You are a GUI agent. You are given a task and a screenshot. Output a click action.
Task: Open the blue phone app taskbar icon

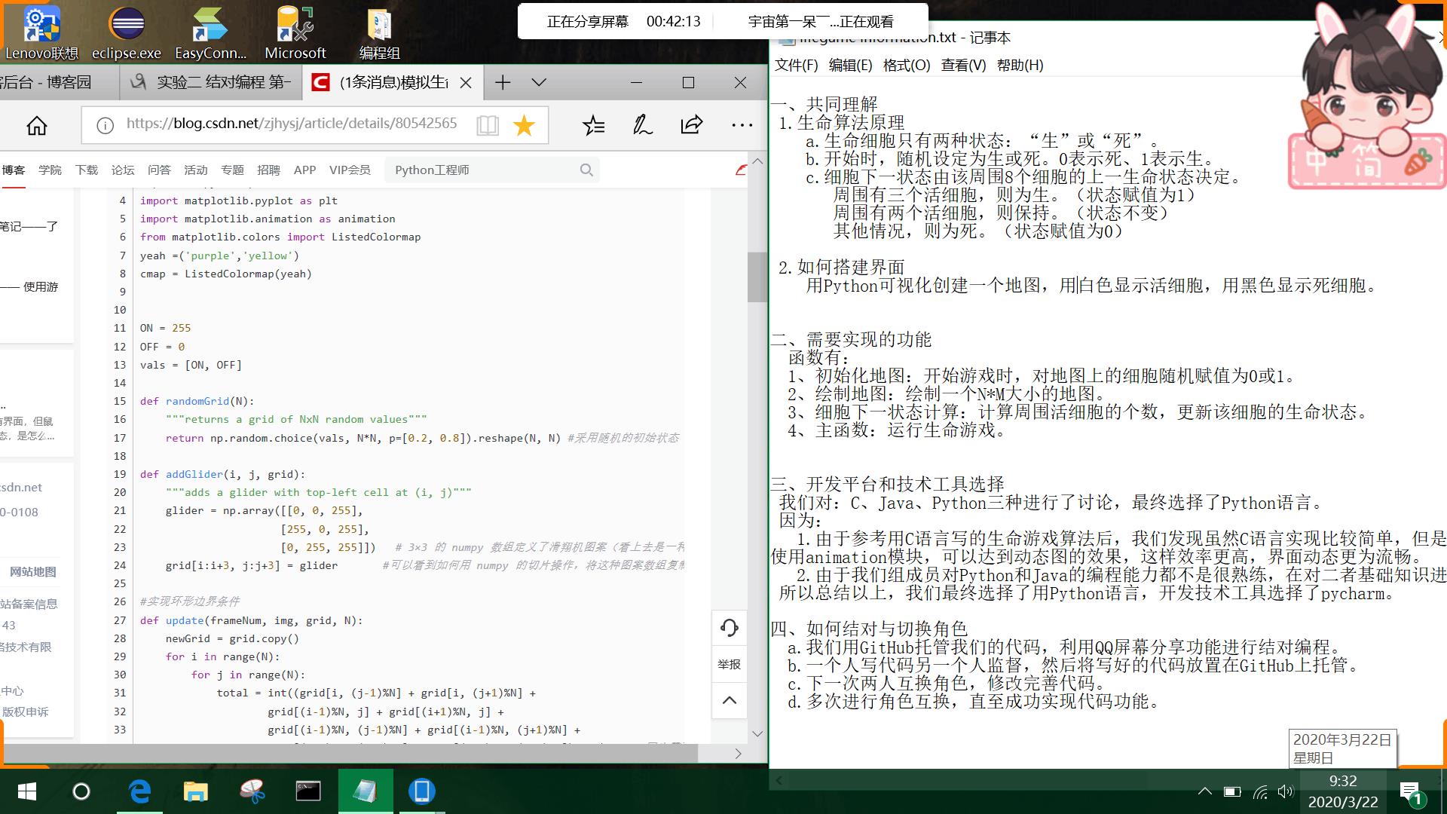coord(421,791)
